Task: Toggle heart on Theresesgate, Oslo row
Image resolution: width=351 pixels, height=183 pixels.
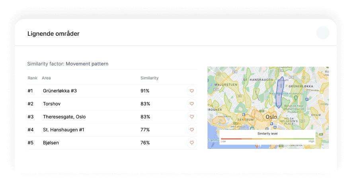Action: click(x=192, y=117)
